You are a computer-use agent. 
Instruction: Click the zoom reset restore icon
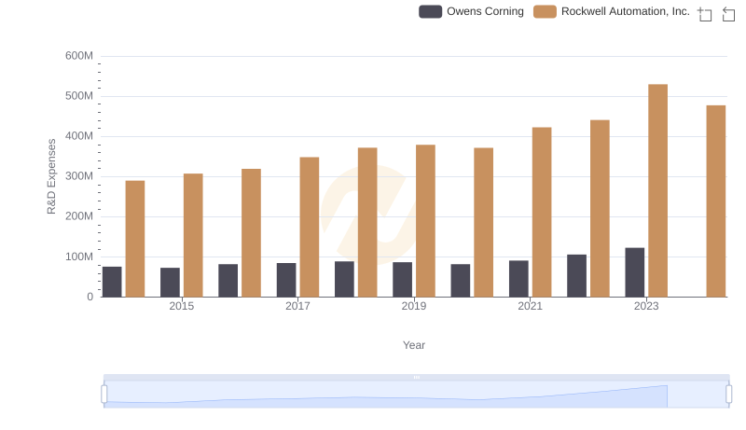(x=728, y=14)
